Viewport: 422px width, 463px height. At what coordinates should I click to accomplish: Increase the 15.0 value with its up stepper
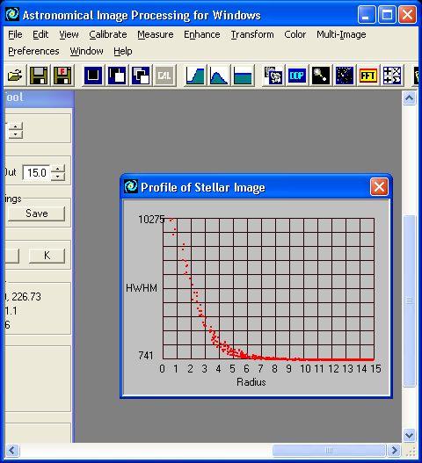[x=58, y=169]
